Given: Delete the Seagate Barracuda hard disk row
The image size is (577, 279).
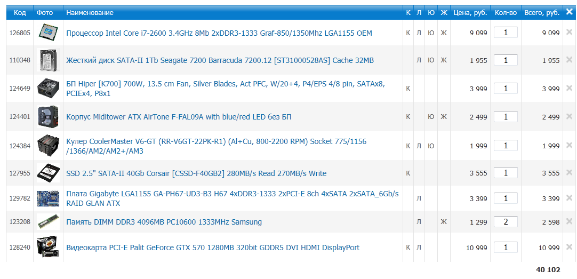Looking at the screenshot, I should tap(569, 60).
